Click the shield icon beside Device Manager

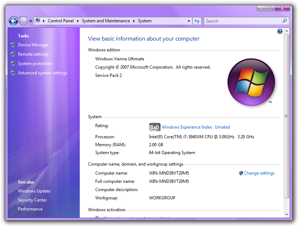pyautogui.click(x=13, y=45)
